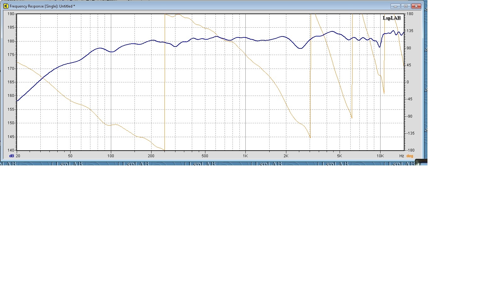The height and width of the screenshot is (283, 504).
Task: Click the '140' dB label at axis bottom
Action: click(x=11, y=150)
